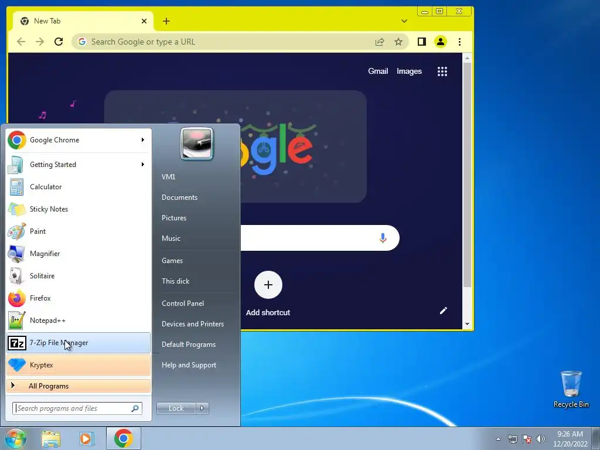Open Notepad++ from Start menu
Screen dimensions: 600x450
(79, 321)
